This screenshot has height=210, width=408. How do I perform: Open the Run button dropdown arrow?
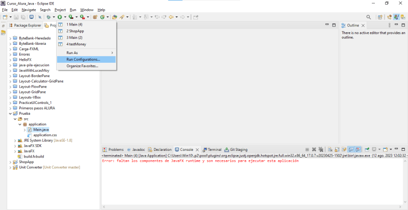point(65,17)
